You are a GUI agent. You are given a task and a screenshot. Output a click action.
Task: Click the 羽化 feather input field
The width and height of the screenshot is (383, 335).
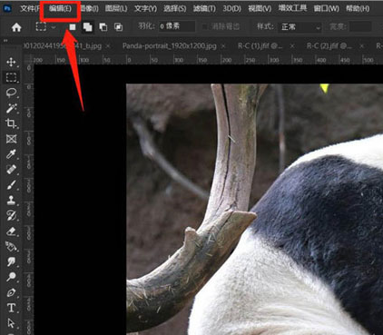point(177,26)
